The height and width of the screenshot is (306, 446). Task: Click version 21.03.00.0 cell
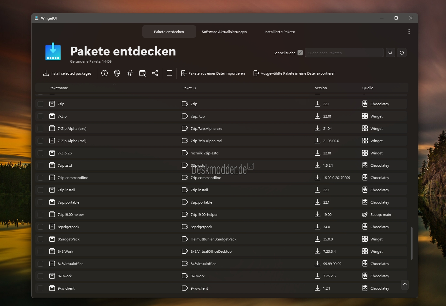point(331,141)
